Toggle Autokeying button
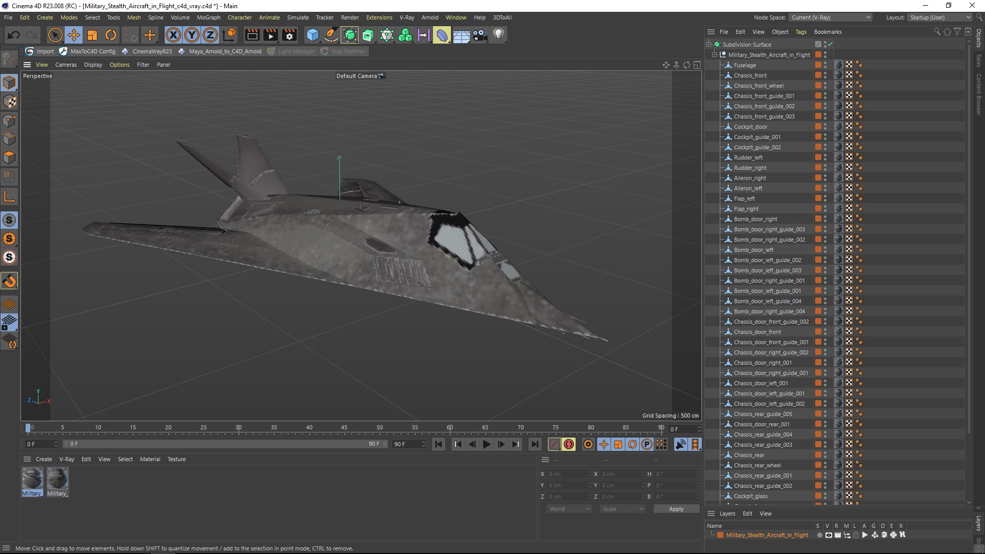The image size is (985, 554). click(x=569, y=444)
